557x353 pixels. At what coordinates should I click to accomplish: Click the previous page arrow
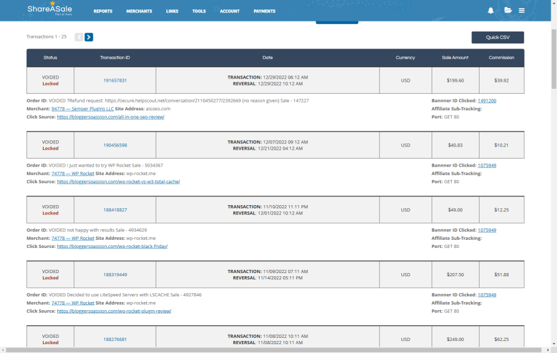(x=79, y=37)
